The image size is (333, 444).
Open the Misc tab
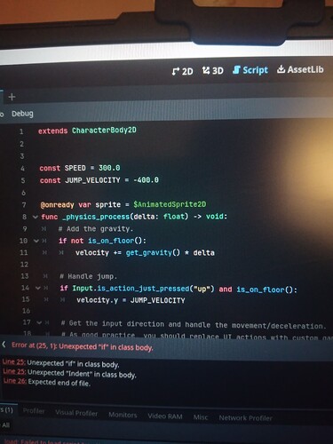201,417
